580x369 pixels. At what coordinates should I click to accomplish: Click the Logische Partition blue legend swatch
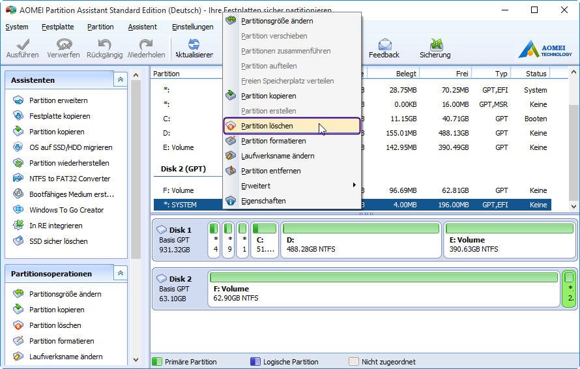[255, 362]
